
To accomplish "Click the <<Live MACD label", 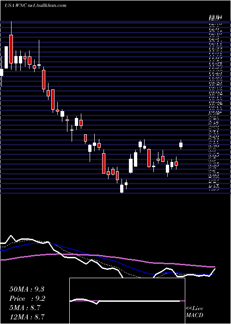I will click(195, 312).
